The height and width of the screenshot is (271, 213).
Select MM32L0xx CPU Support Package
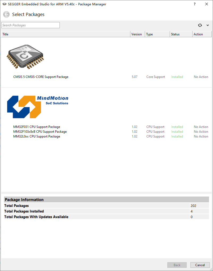click(x=37, y=136)
